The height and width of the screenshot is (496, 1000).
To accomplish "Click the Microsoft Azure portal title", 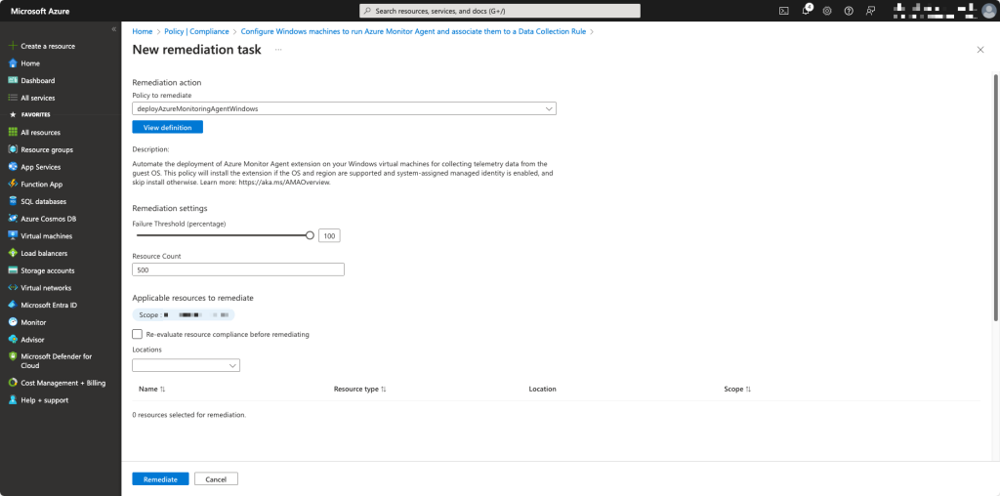I will (x=40, y=11).
